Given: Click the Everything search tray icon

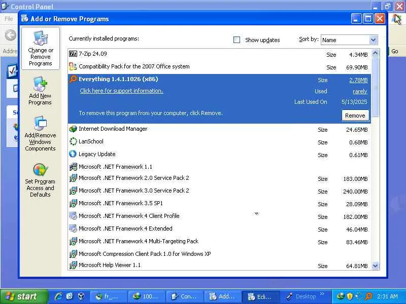Looking at the screenshot, I should click(369, 296).
